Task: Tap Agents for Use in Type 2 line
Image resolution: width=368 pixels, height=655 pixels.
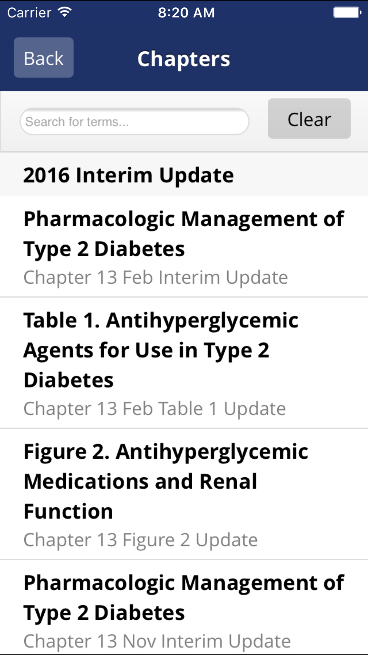Action: (x=146, y=350)
